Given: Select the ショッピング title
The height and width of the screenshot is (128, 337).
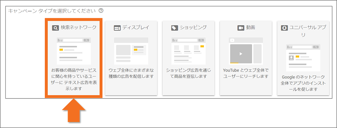Looking at the screenshot, I should click(193, 28).
